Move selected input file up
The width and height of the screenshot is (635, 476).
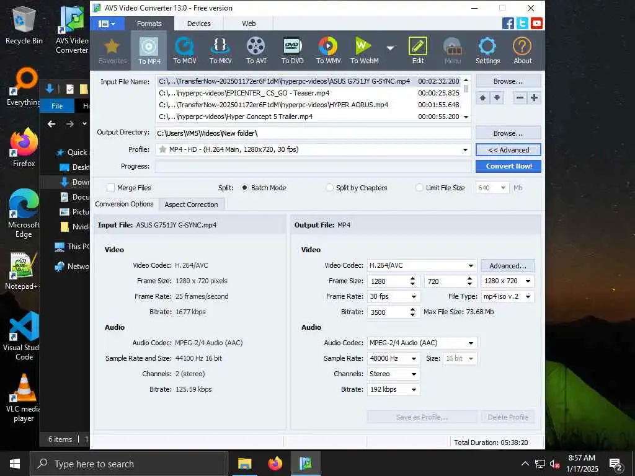coord(482,97)
